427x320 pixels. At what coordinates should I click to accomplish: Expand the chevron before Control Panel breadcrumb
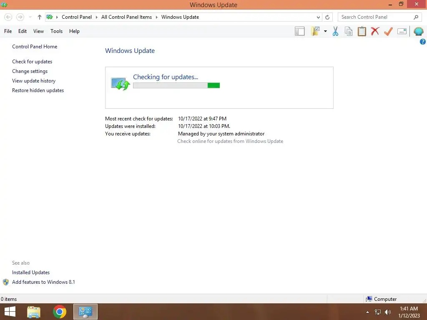click(x=57, y=17)
